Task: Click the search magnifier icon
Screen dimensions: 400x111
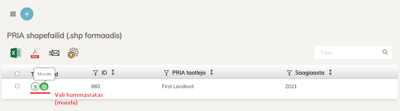Action: tap(385, 52)
